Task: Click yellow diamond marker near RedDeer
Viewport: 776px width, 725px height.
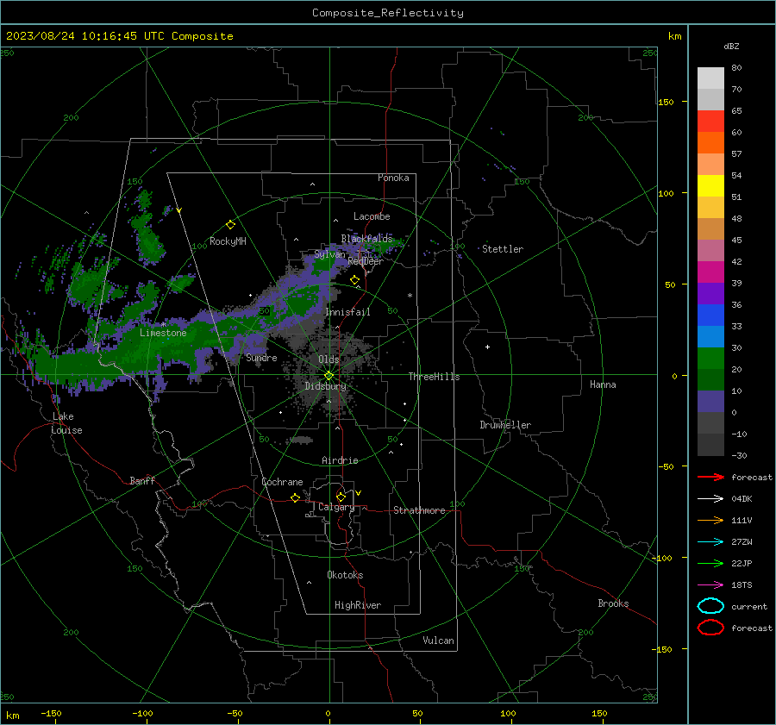Action: (x=355, y=280)
